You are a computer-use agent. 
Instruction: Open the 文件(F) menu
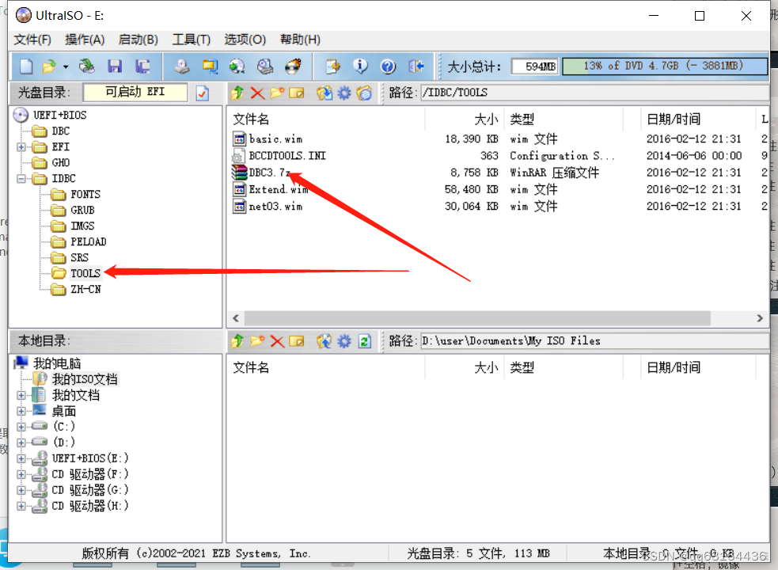(32, 40)
